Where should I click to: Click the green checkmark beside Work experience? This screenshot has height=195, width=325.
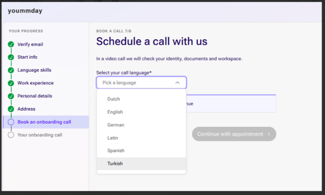point(11,83)
